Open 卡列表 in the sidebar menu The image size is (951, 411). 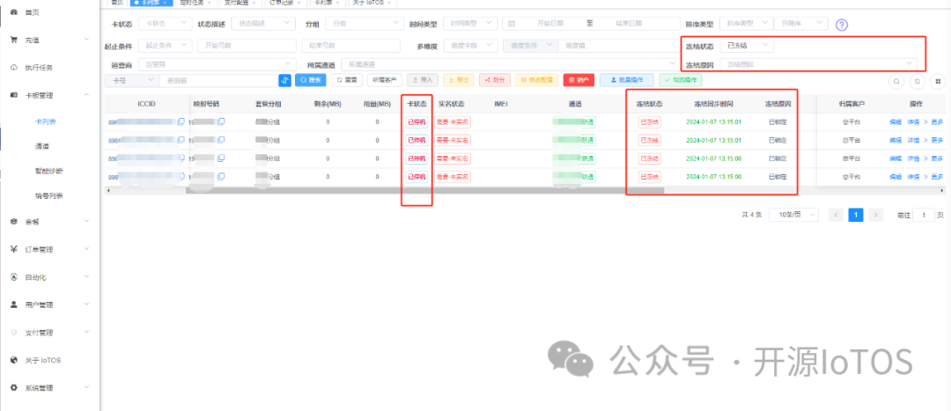(46, 121)
